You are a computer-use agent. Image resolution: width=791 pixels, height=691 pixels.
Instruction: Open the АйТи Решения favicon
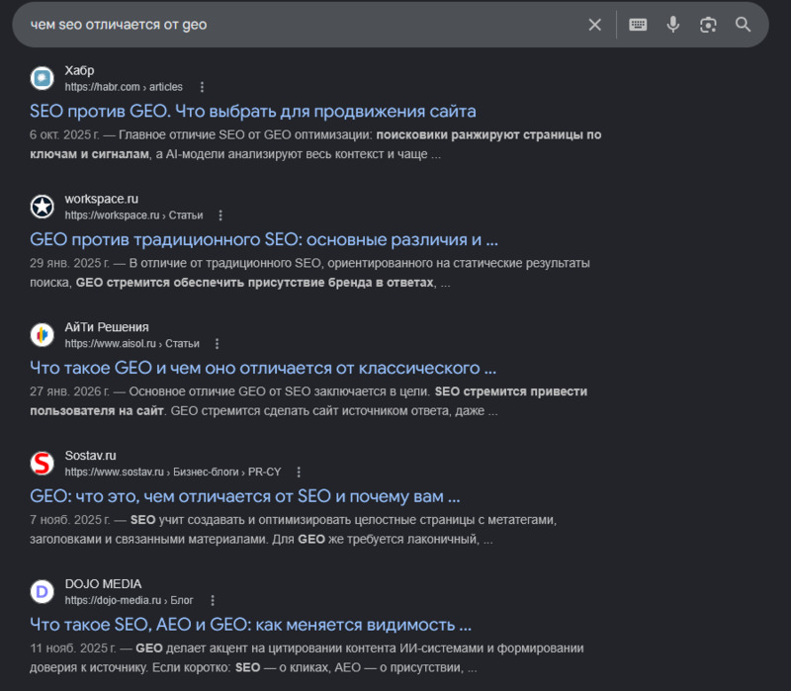point(43,335)
